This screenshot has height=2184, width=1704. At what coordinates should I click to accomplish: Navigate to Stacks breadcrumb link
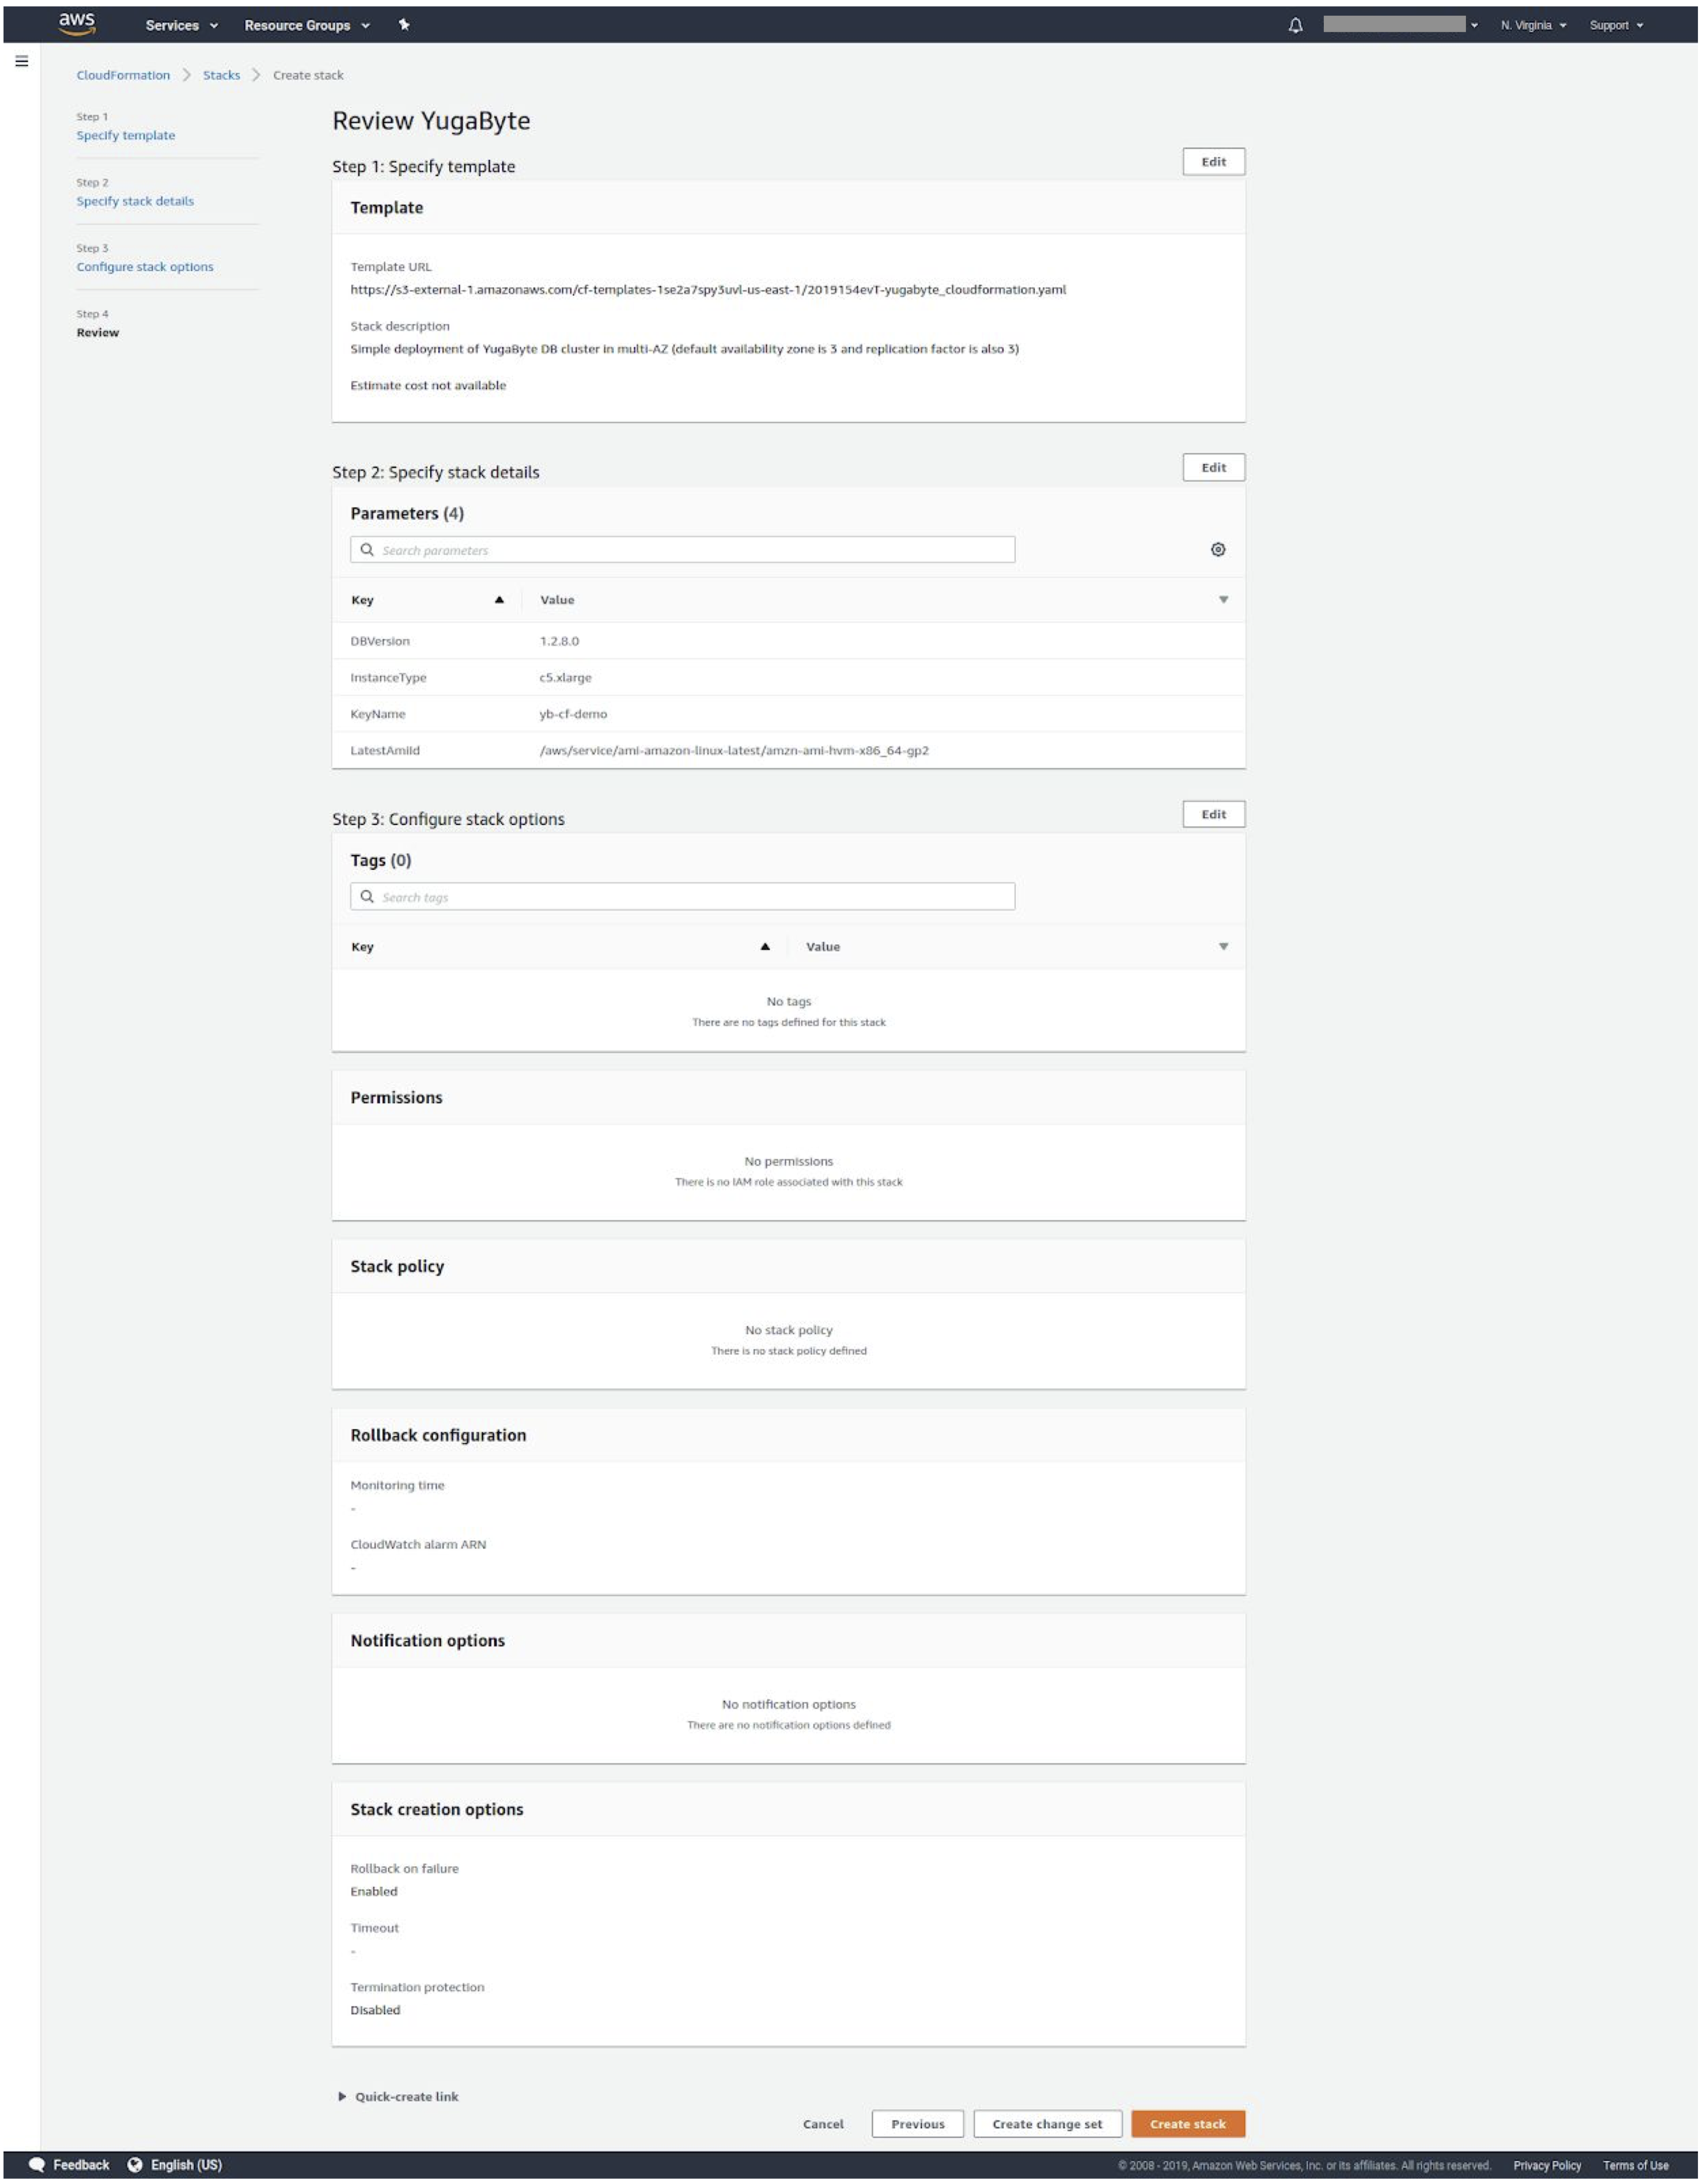tap(221, 75)
